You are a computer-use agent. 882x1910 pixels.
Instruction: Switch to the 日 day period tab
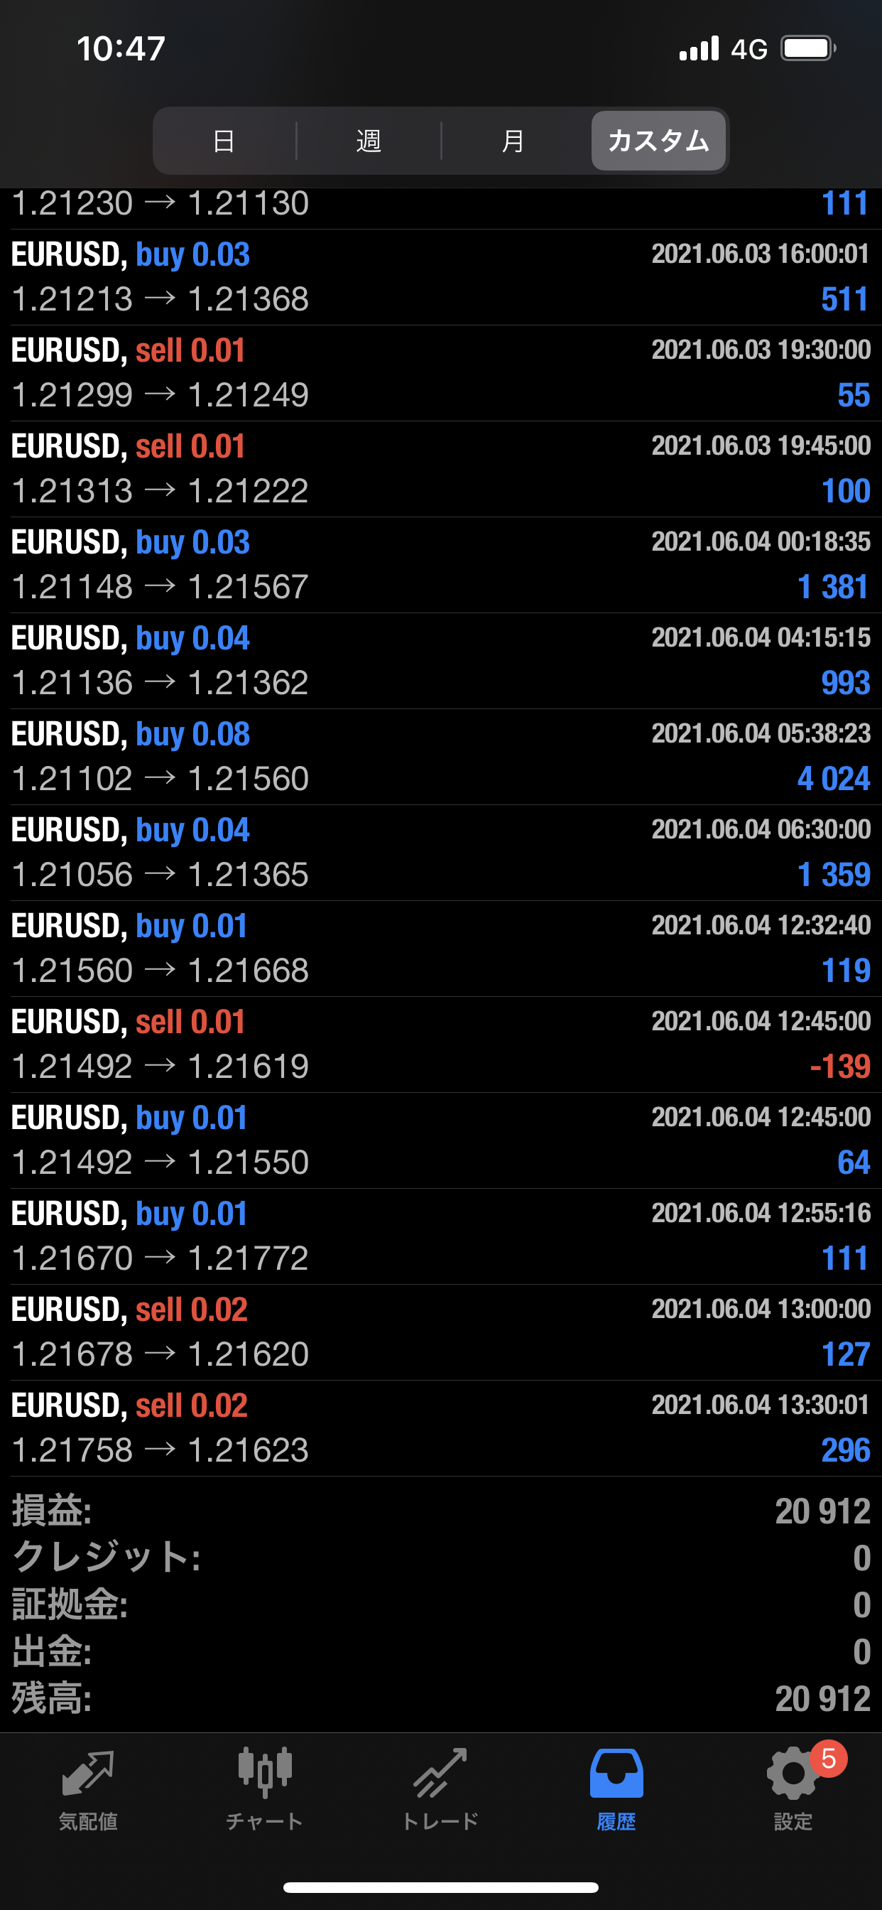pos(224,141)
